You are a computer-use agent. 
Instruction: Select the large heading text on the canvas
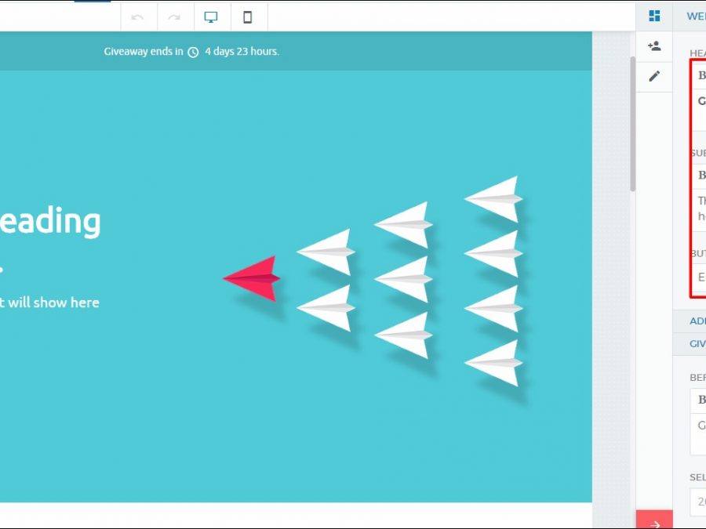(50, 222)
